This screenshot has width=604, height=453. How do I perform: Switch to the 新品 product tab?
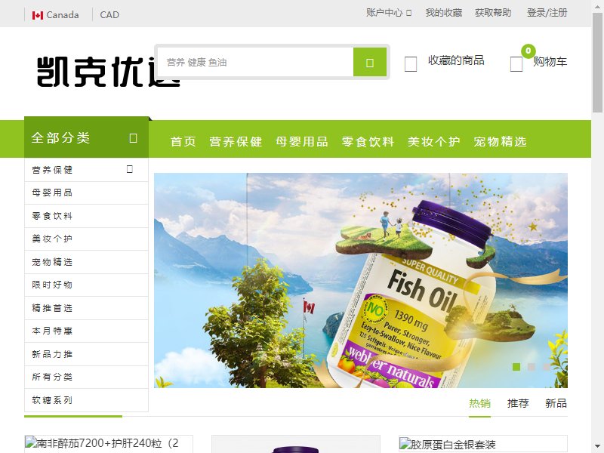point(556,403)
